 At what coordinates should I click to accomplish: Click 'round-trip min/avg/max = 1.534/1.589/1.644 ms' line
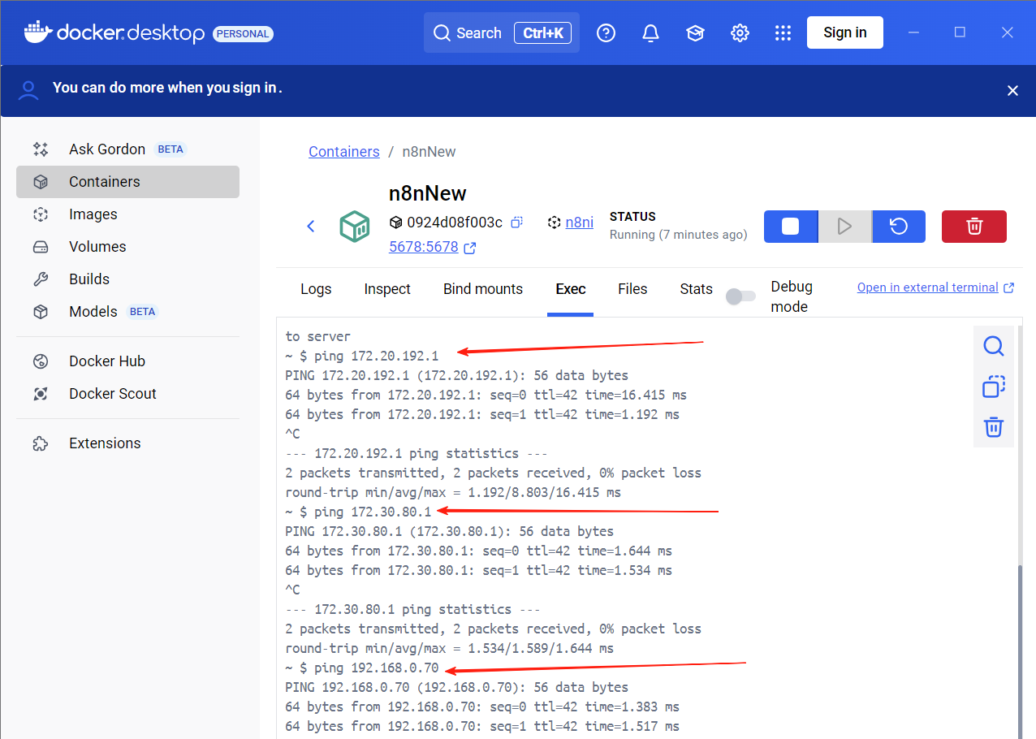[449, 648]
